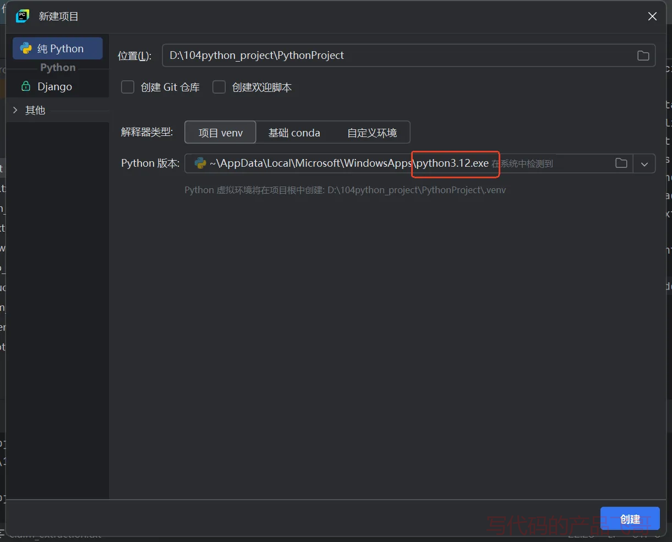This screenshot has height=542, width=672.
Task: Browse for project location folder
Action: pyautogui.click(x=643, y=56)
